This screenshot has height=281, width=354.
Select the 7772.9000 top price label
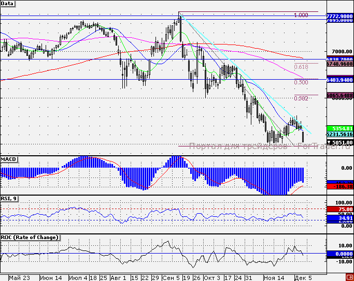pyautogui.click(x=339, y=16)
